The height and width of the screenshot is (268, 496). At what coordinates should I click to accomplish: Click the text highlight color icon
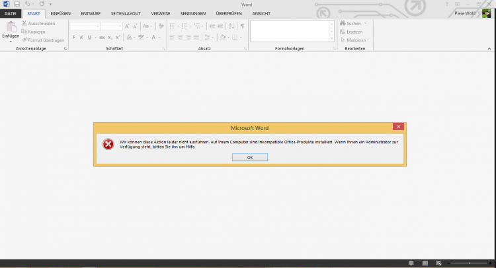coord(141,37)
